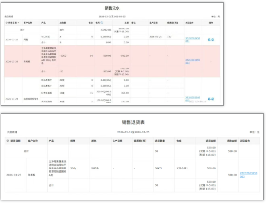Click 350.00 amount in sales table
The height and width of the screenshot is (203, 266).
tap(125, 93)
